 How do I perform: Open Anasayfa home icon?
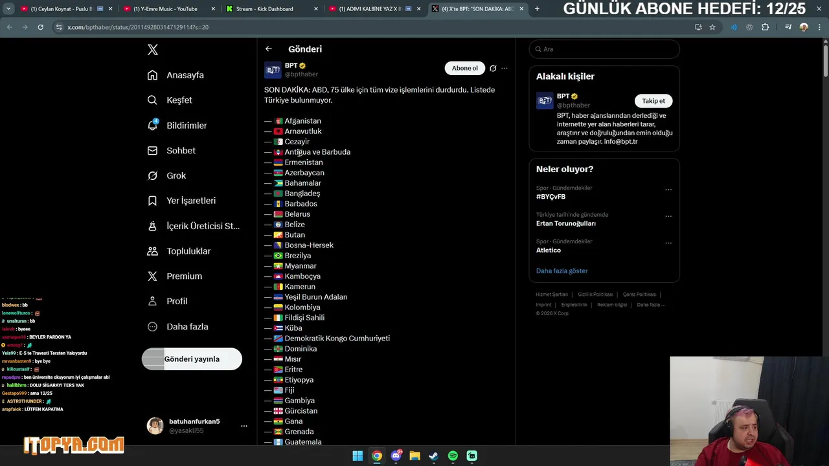point(152,75)
